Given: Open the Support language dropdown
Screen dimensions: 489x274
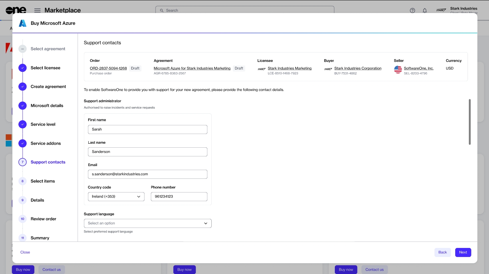Looking at the screenshot, I should 148,223.
